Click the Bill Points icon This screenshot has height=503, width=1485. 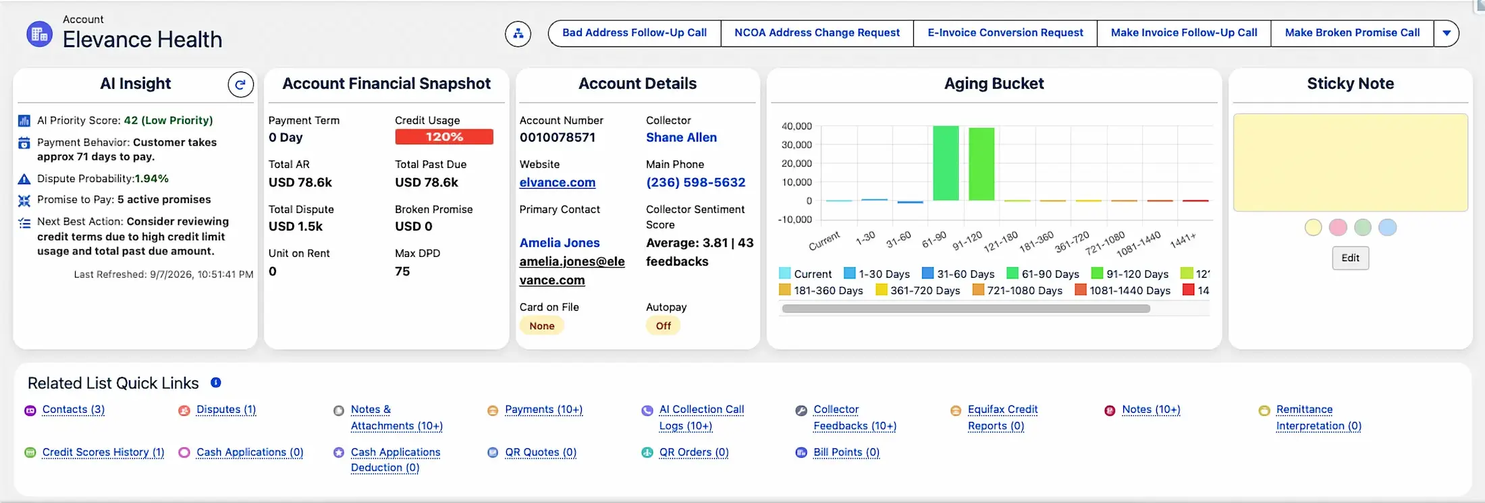[801, 452]
